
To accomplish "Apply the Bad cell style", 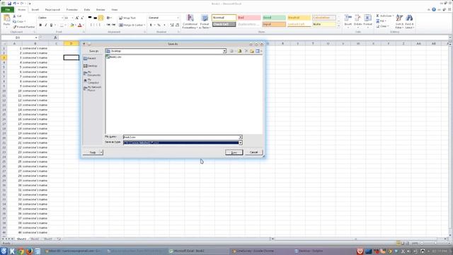I will (x=249, y=18).
